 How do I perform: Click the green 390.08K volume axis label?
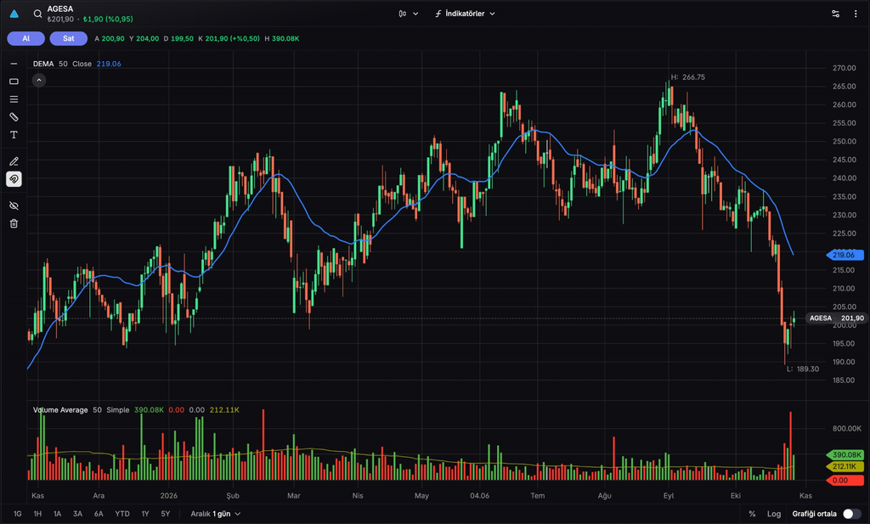tap(845, 454)
